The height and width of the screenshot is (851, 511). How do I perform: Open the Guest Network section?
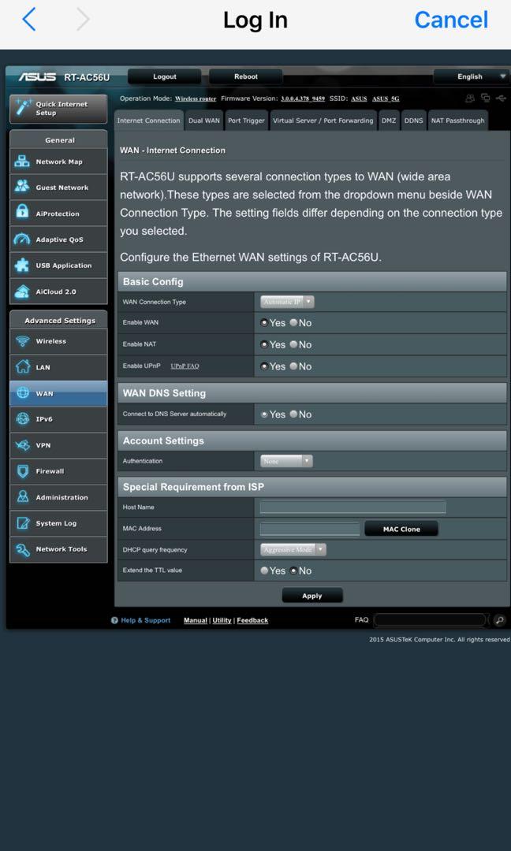pos(58,188)
